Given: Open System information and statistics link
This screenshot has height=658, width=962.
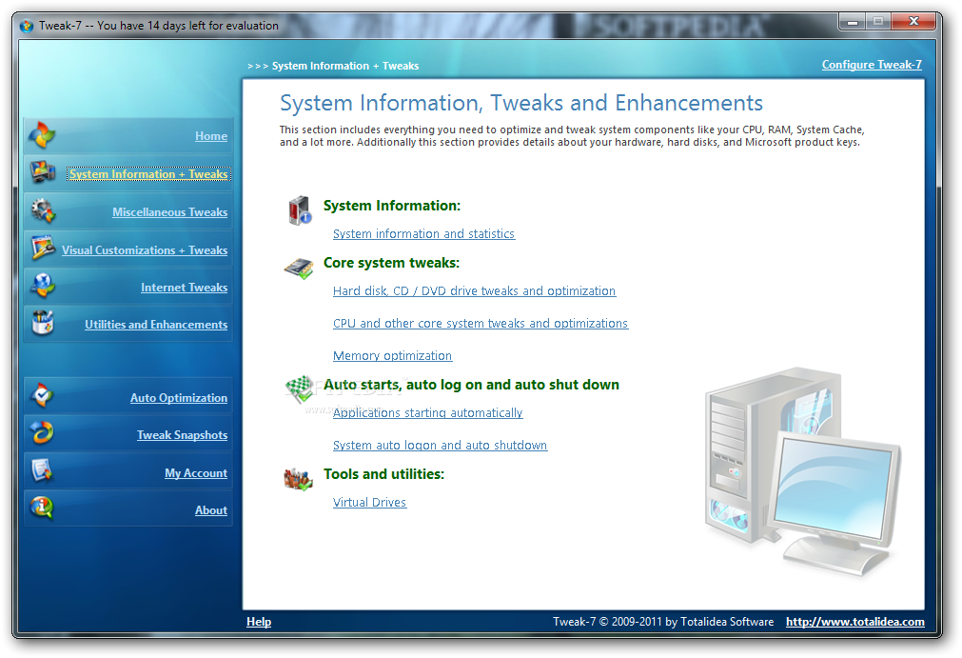Looking at the screenshot, I should (424, 234).
